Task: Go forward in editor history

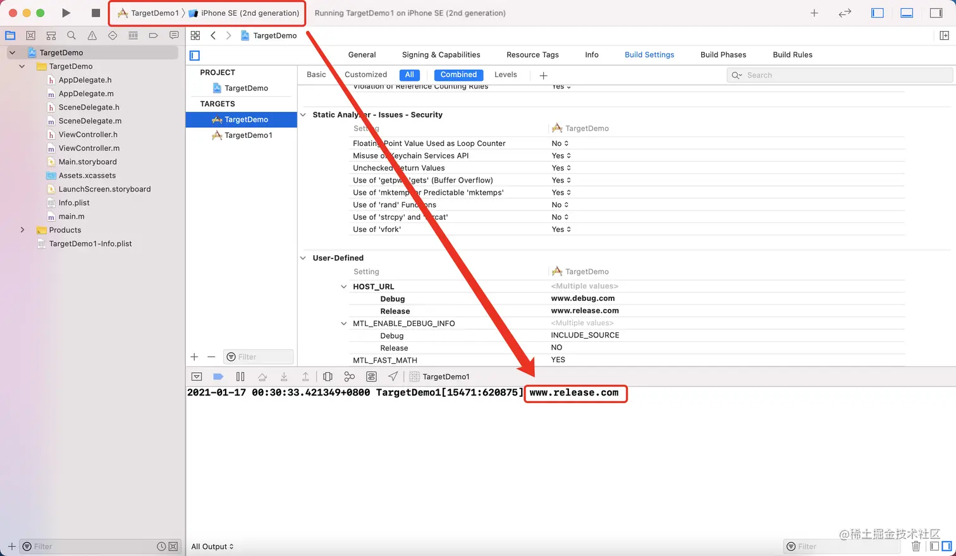Action: click(x=228, y=35)
